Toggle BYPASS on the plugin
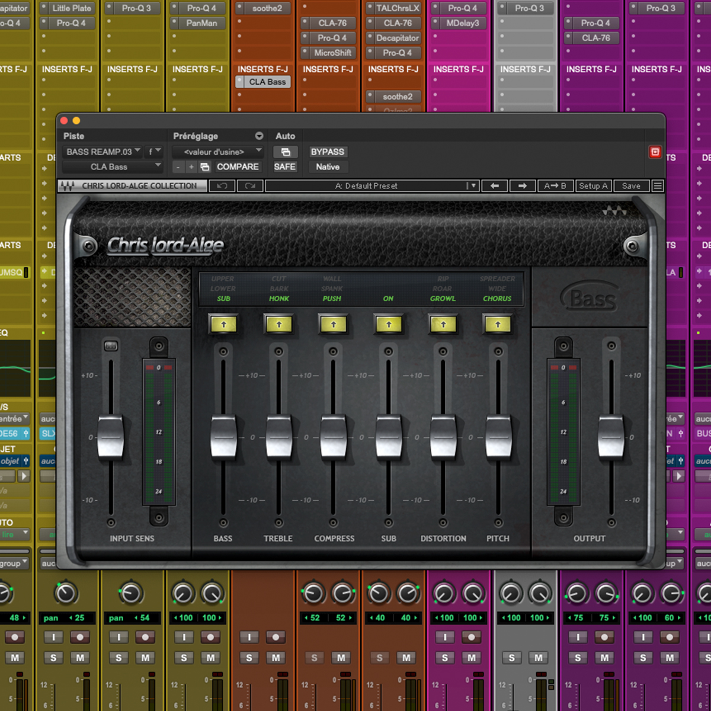 (x=328, y=152)
